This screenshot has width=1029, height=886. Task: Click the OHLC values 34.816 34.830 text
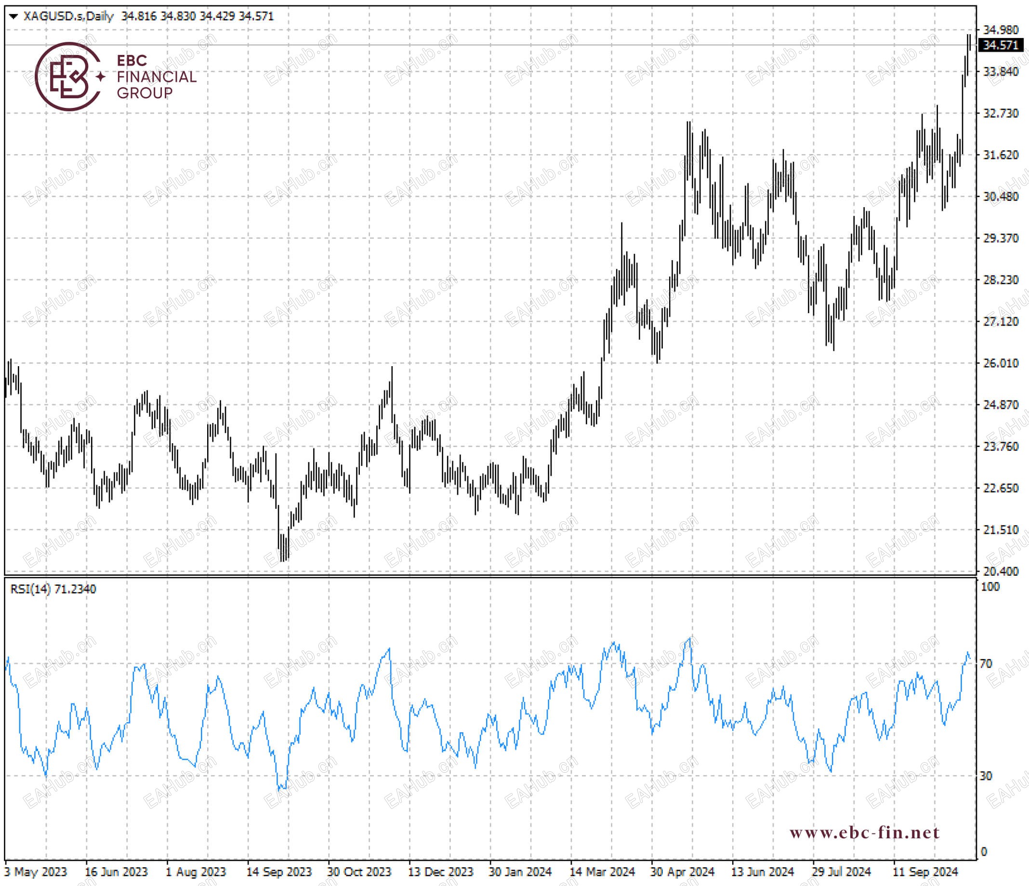pyautogui.click(x=158, y=16)
